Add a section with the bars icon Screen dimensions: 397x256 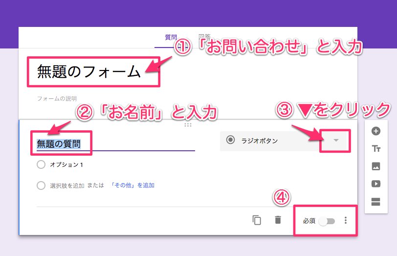(375, 202)
